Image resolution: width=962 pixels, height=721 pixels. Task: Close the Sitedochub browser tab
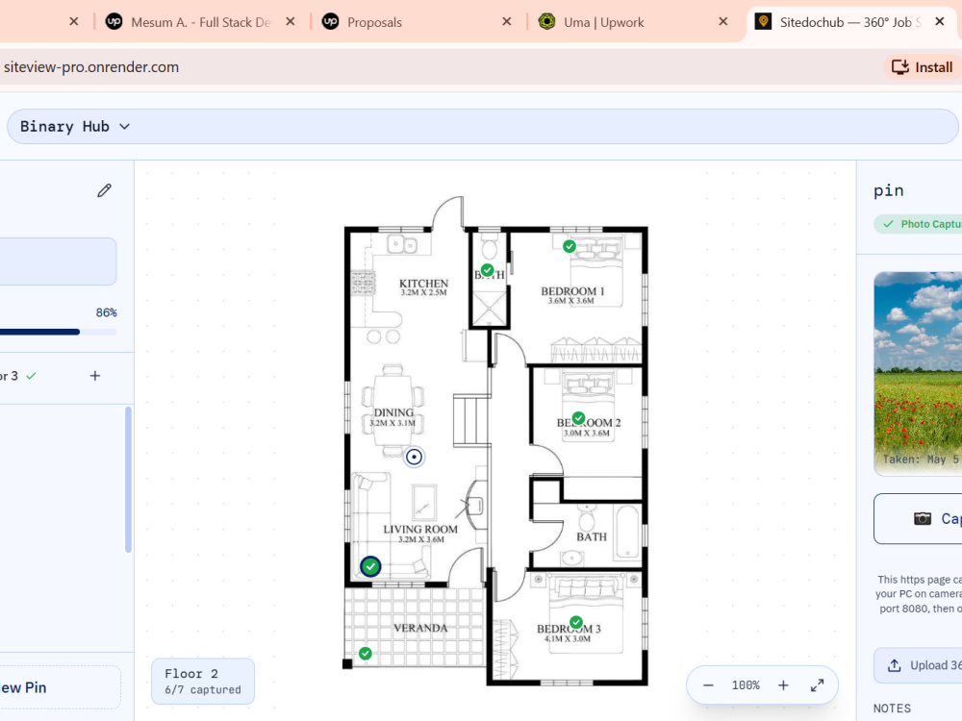click(x=939, y=21)
